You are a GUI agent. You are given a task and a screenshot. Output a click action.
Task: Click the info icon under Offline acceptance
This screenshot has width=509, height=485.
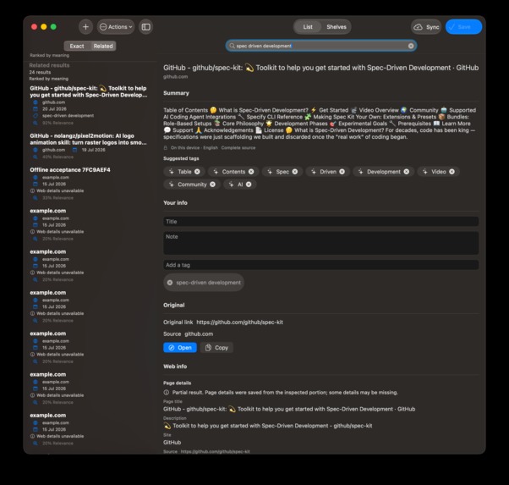click(x=32, y=190)
